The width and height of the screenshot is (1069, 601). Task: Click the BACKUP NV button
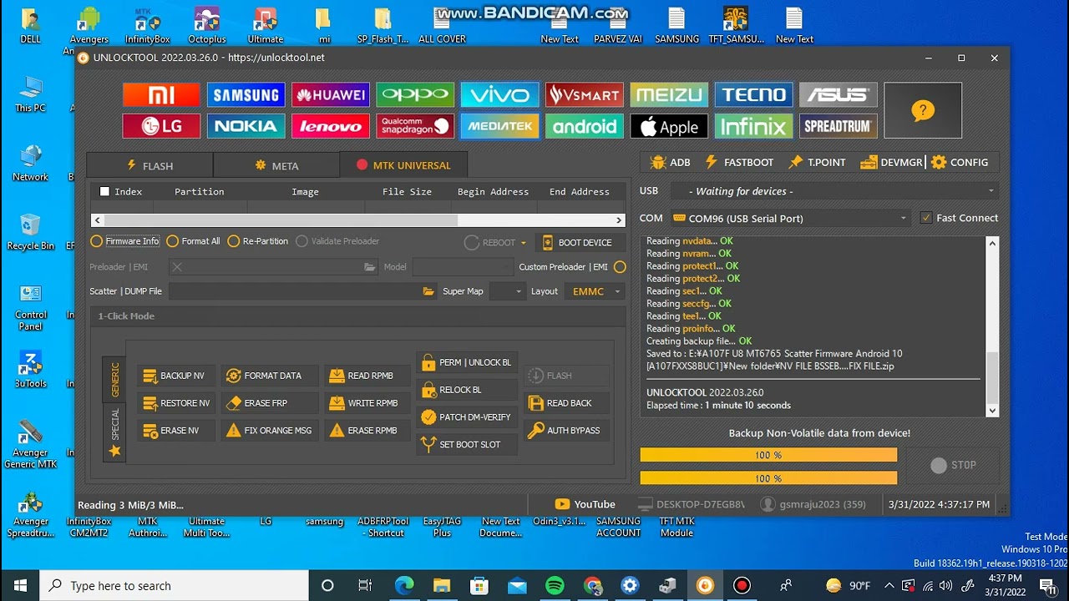click(176, 376)
